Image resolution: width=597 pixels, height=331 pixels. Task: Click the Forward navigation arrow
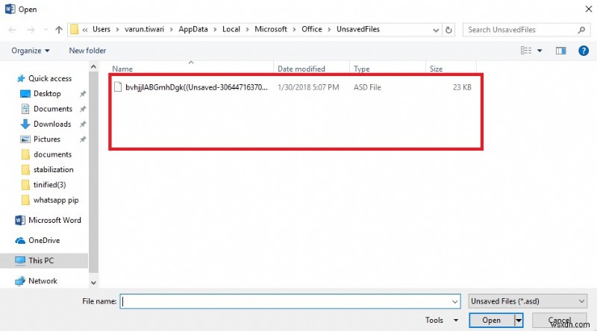coord(31,30)
